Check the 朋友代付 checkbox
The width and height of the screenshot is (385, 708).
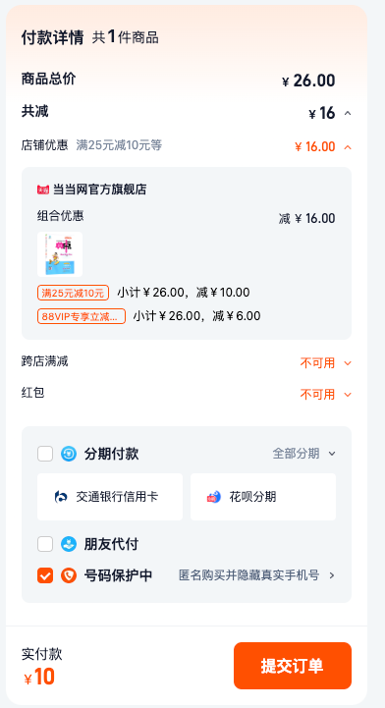45,544
